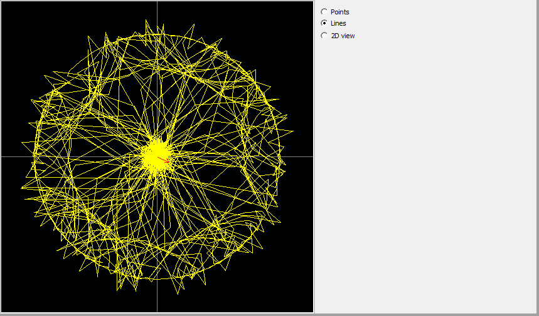The image size is (539, 316).
Task: Click the dense yellow cluster at plot center
Action: click(x=154, y=154)
